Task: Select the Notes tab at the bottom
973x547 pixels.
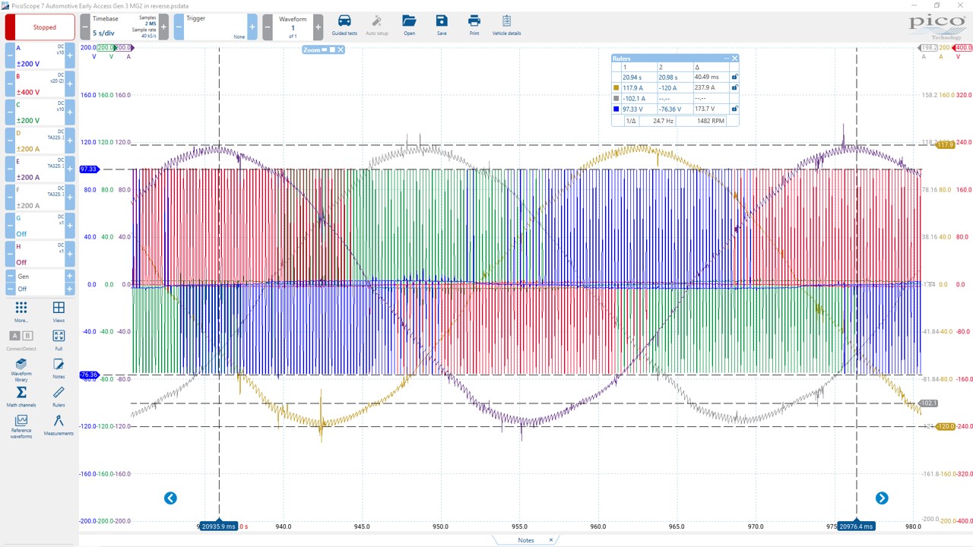Action: 526,540
